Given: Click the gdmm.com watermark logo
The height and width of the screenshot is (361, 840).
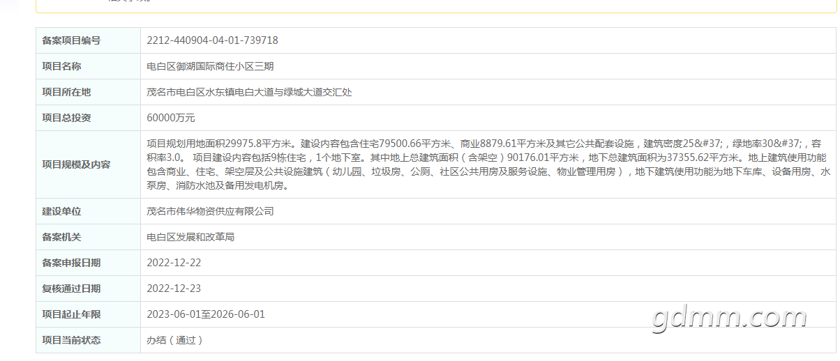Looking at the screenshot, I should [730, 318].
